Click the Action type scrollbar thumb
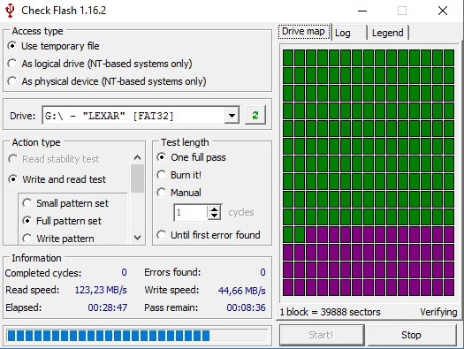This screenshot has width=464, height=349. [137, 178]
